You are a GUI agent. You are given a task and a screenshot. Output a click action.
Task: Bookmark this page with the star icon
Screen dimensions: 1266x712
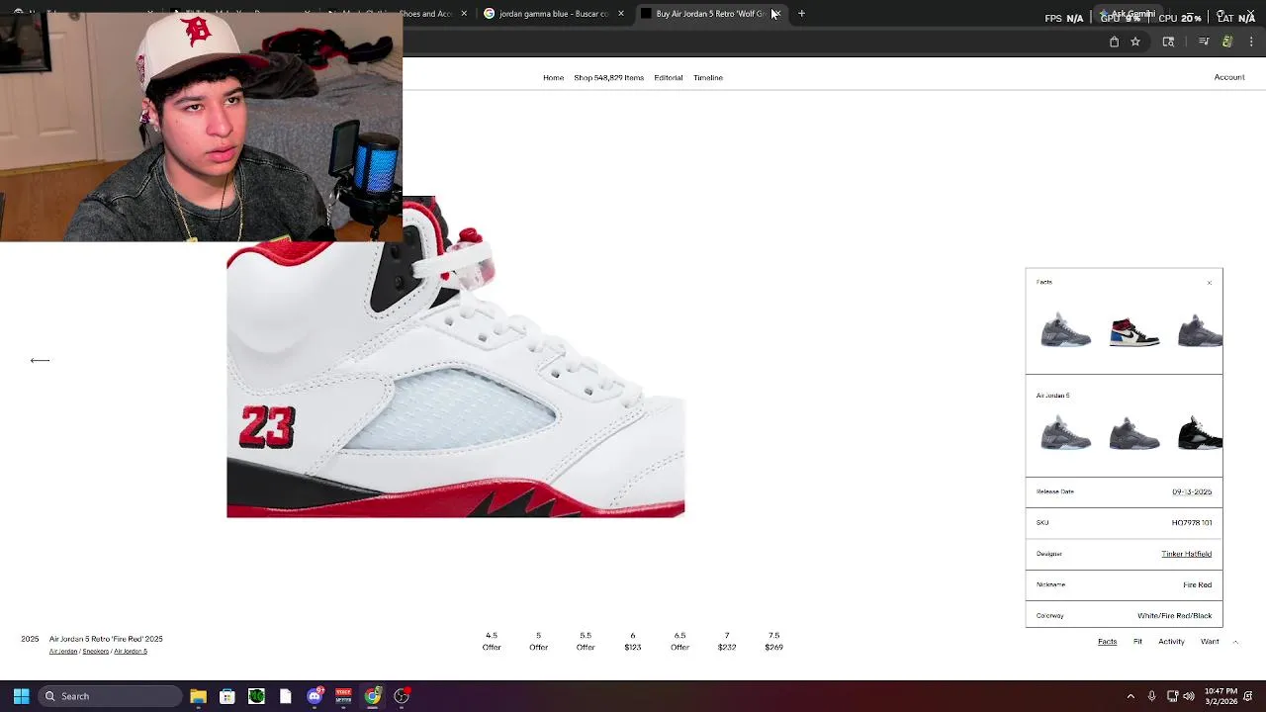pos(1135,42)
